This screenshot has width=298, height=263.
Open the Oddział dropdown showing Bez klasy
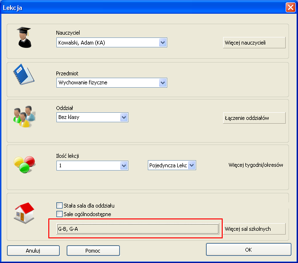tap(92, 117)
